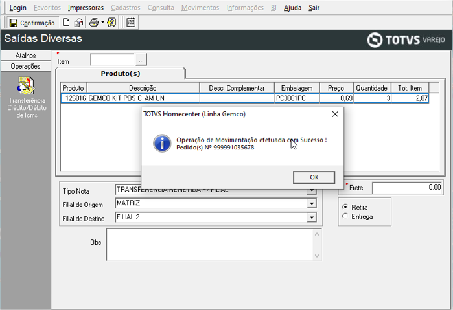453x310 pixels.
Task: Open the Ajuda menu
Action: pyautogui.click(x=292, y=8)
